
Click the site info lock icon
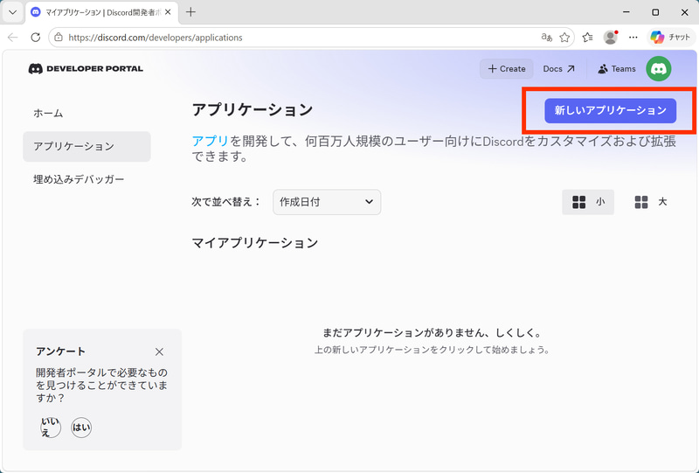59,38
